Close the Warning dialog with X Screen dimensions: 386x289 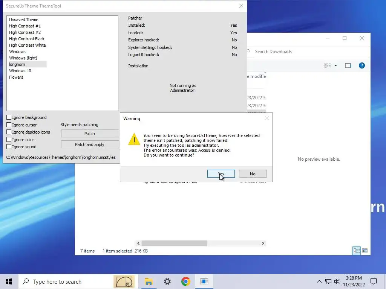point(267,118)
